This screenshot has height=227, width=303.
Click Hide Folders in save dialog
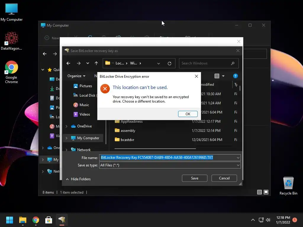pyautogui.click(x=78, y=179)
